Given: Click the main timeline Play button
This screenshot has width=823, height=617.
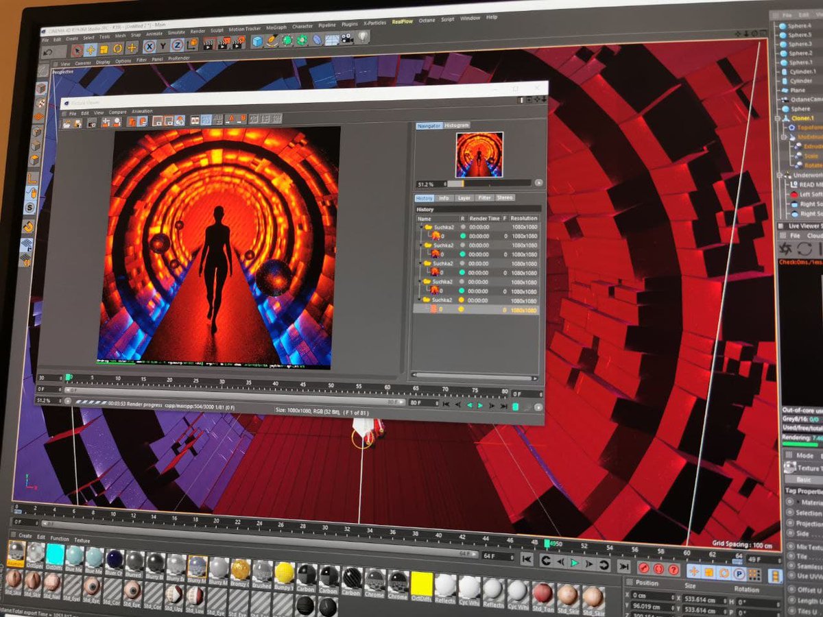Looking at the screenshot, I should (x=573, y=563).
